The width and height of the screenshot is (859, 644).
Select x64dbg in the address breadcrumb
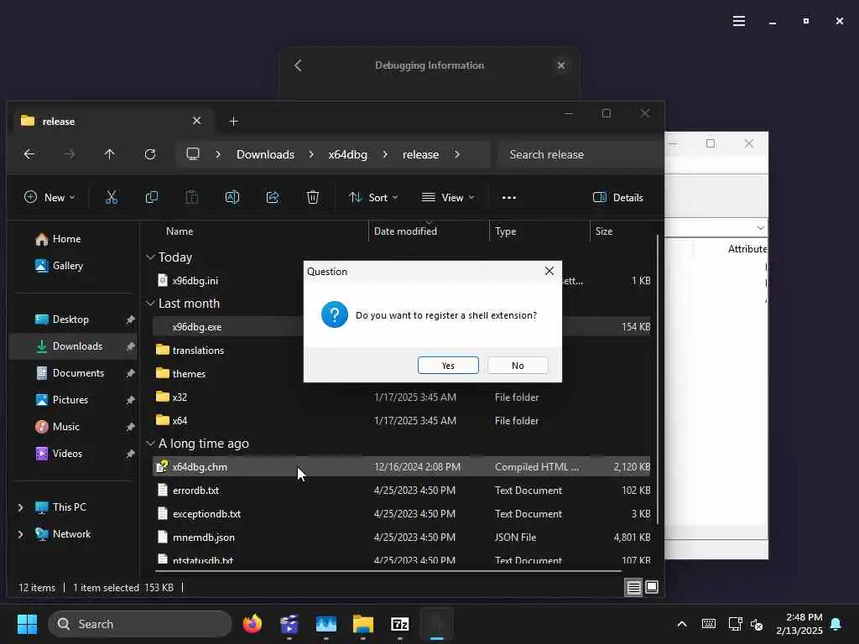tap(348, 154)
